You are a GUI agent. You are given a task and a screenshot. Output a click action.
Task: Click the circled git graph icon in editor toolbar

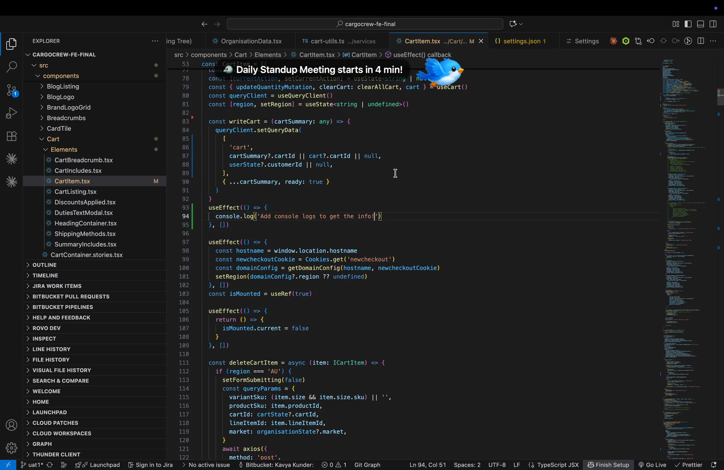tap(688, 41)
